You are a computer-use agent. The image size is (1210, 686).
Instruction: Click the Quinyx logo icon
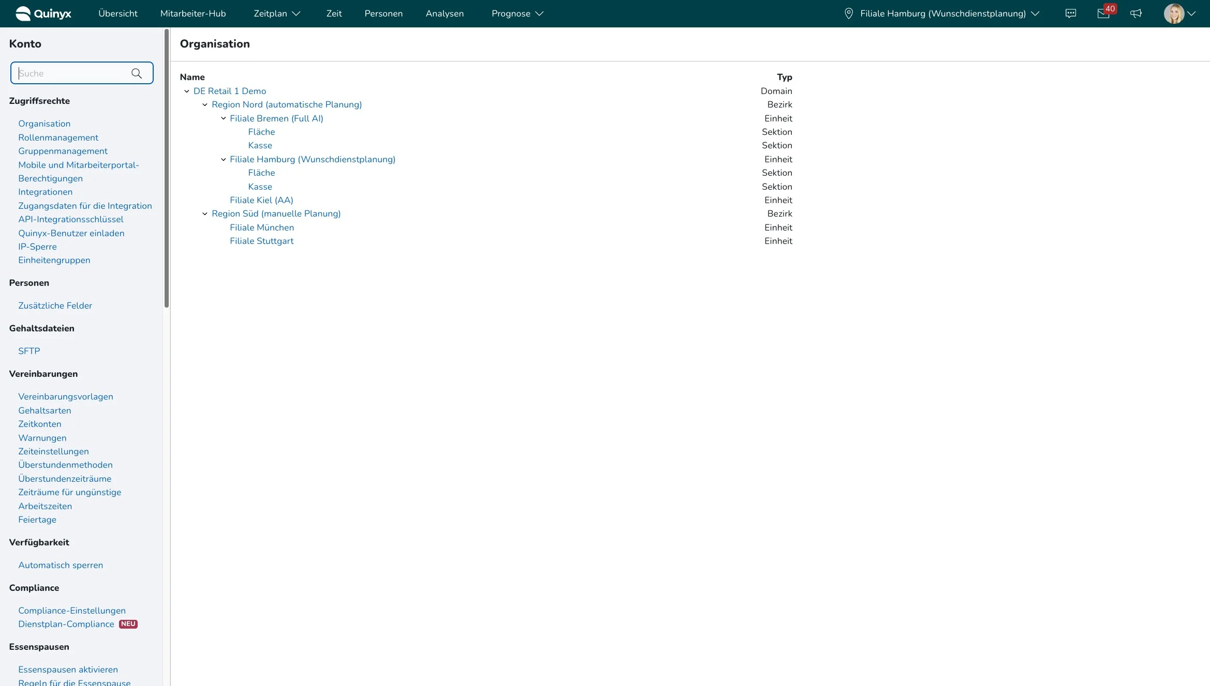pos(23,13)
